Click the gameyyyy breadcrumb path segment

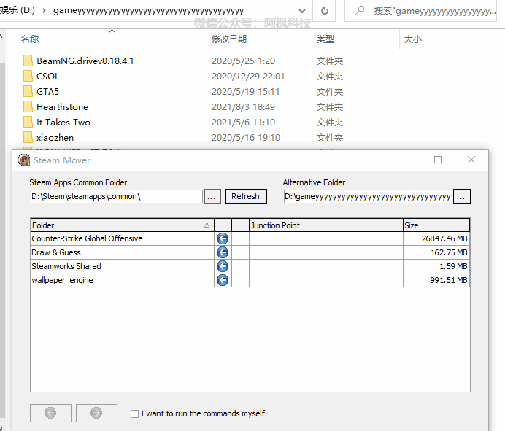(x=148, y=11)
